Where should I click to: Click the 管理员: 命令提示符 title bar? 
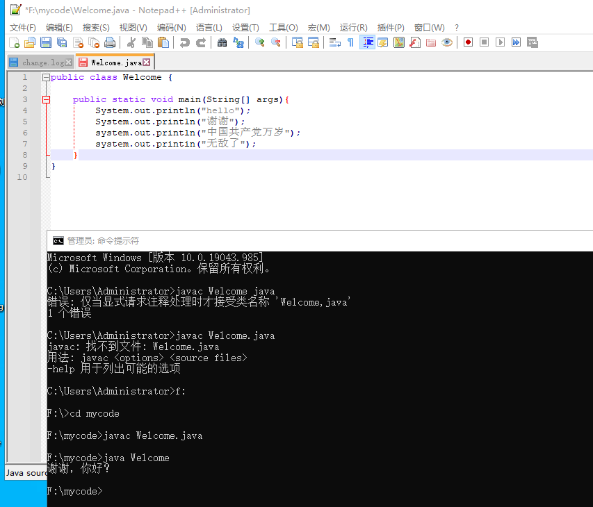pyautogui.click(x=320, y=241)
